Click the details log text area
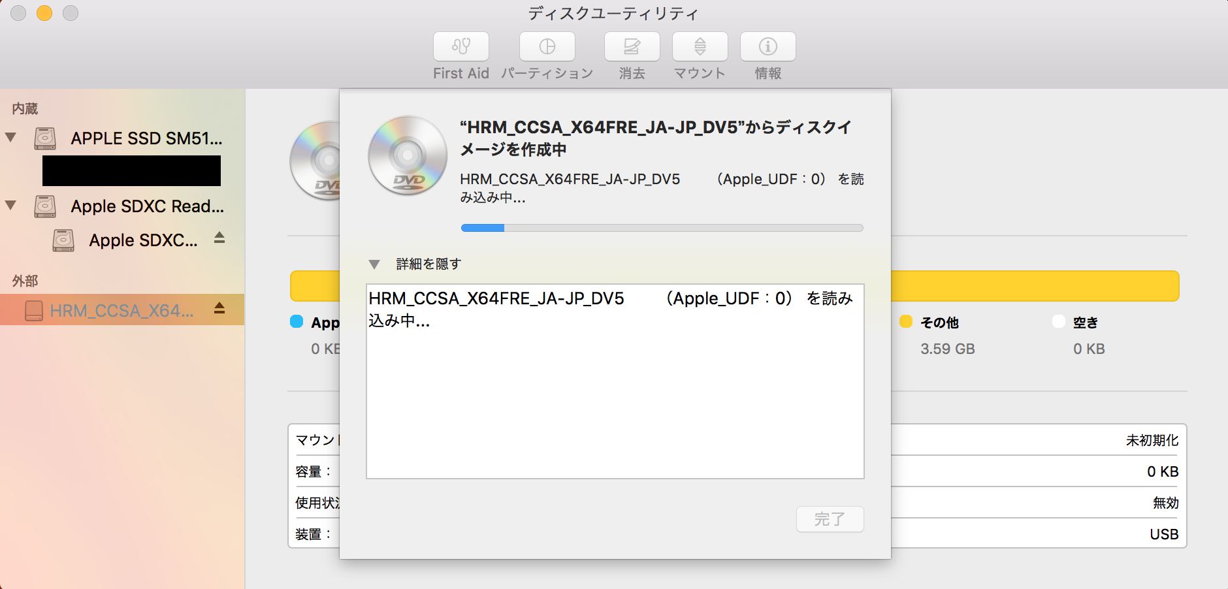Viewport: 1228px width, 589px height. click(x=615, y=381)
